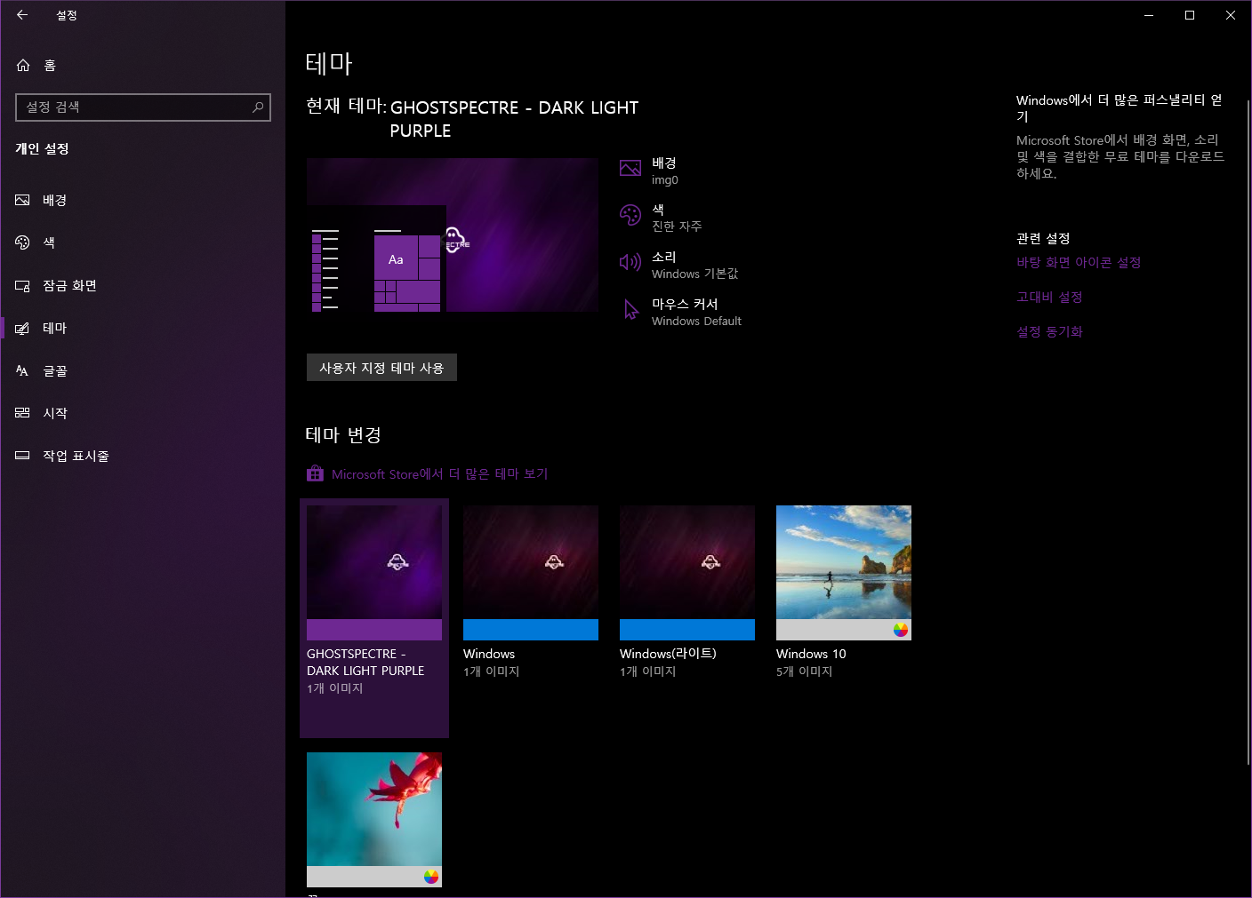Click the vertical scrollbar on the right
This screenshot has width=1252, height=898.
(x=1248, y=431)
